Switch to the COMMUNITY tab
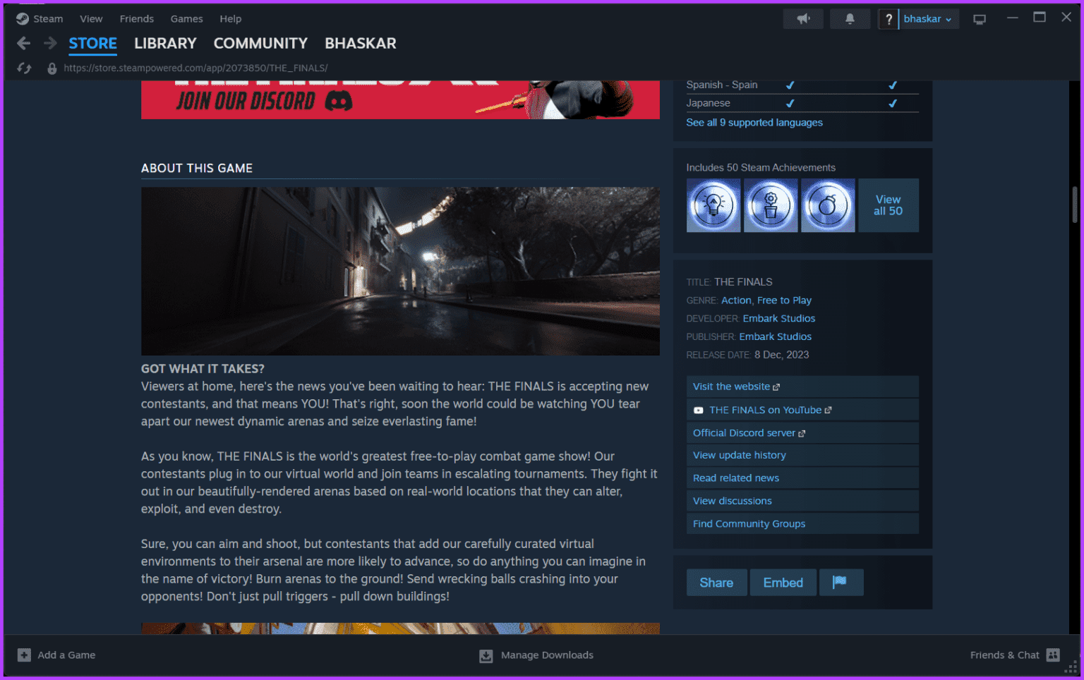 pyautogui.click(x=260, y=44)
